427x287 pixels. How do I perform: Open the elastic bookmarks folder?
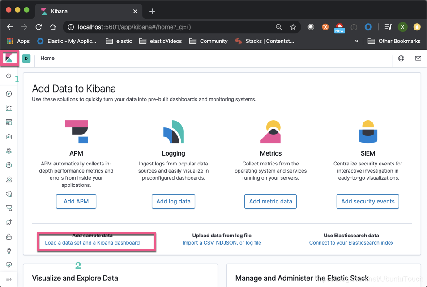click(x=119, y=41)
